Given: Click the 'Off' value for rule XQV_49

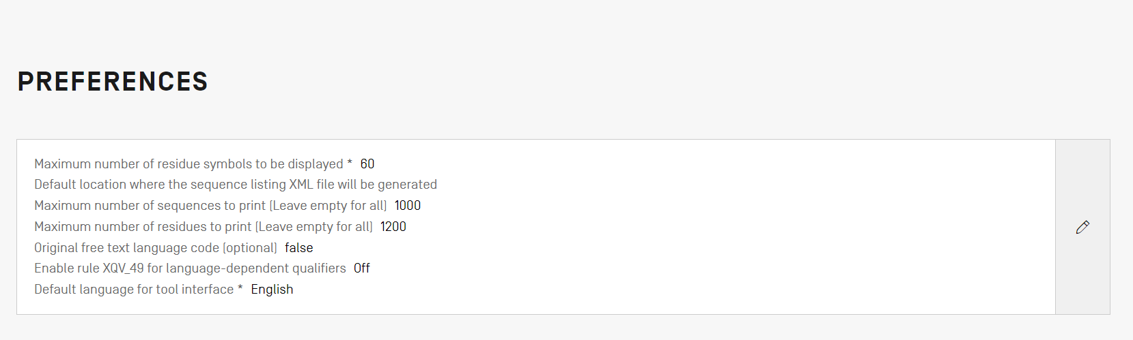Looking at the screenshot, I should click(362, 268).
